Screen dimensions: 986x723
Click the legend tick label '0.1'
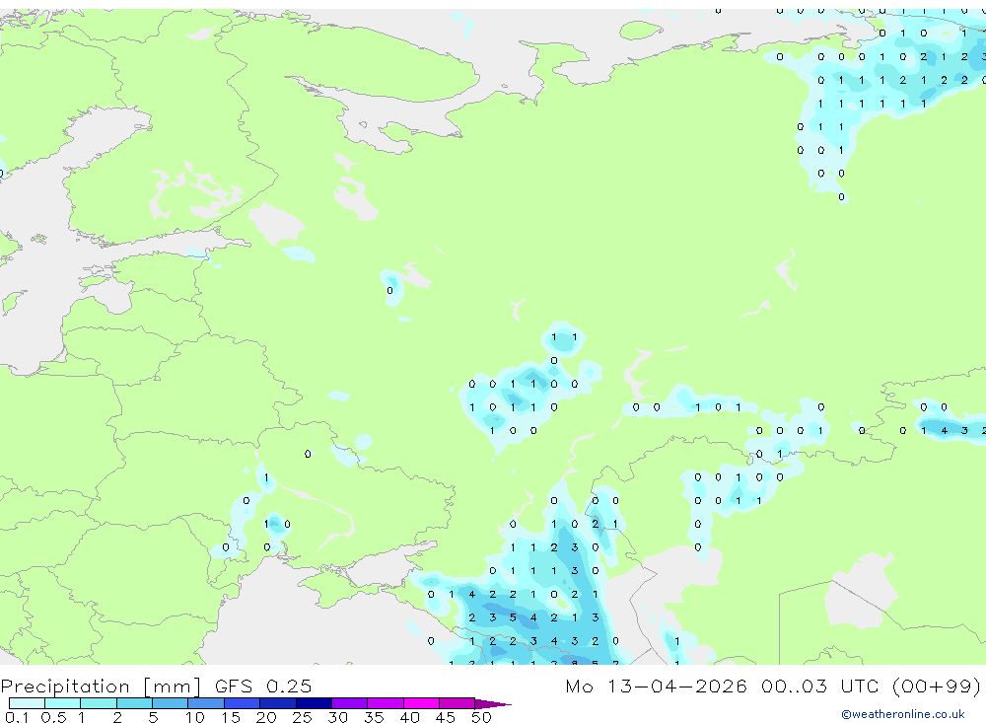coord(17,717)
